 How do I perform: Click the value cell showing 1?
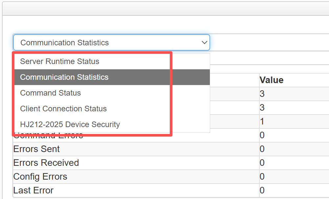pyautogui.click(x=294, y=122)
